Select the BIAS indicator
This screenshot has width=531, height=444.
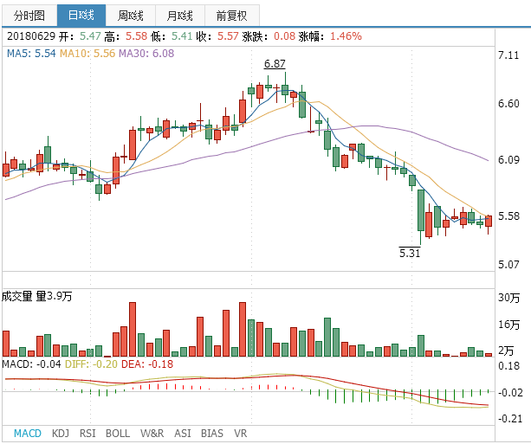click(x=212, y=434)
